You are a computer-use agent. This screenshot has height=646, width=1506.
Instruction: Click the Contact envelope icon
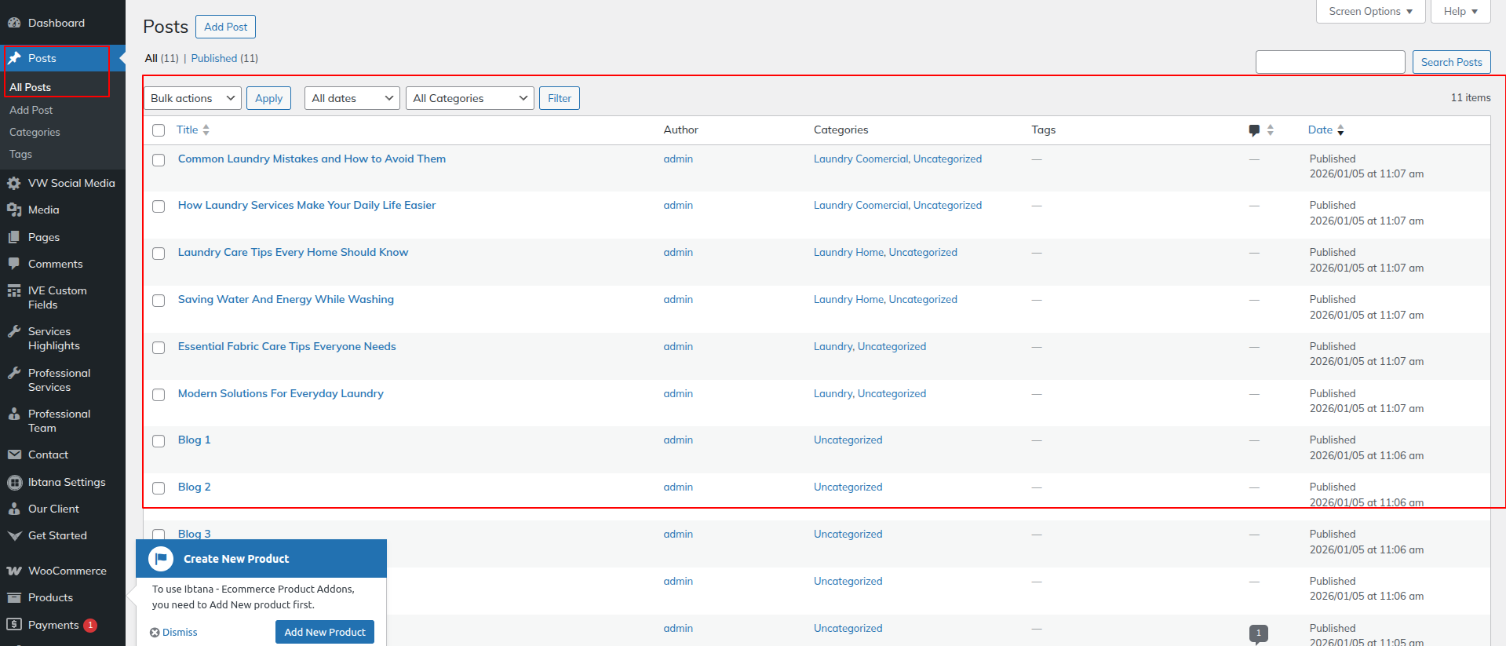coord(14,454)
